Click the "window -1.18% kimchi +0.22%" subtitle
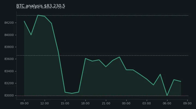 41,8
